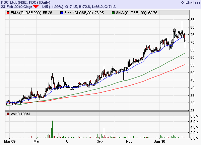Click the 0.0M volume axis label
The height and width of the screenshot is (145, 201).
(x=194, y=138)
